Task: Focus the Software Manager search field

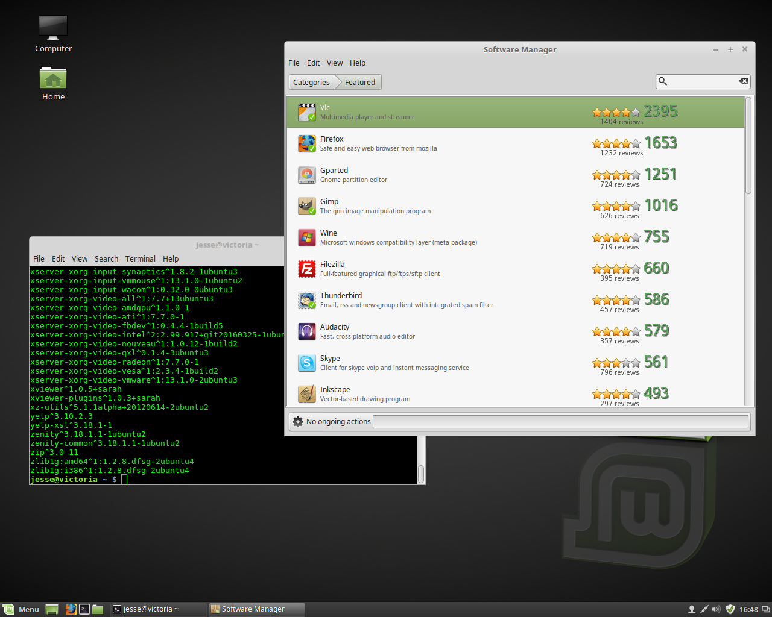Action: (703, 81)
